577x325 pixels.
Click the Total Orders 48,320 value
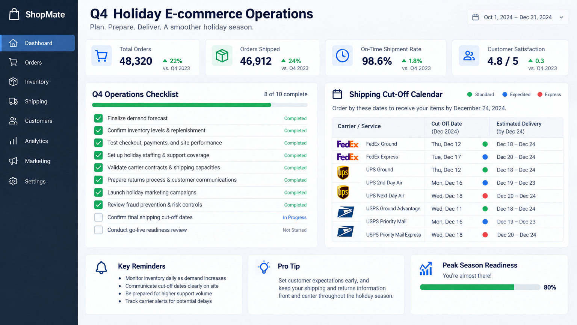point(136,61)
